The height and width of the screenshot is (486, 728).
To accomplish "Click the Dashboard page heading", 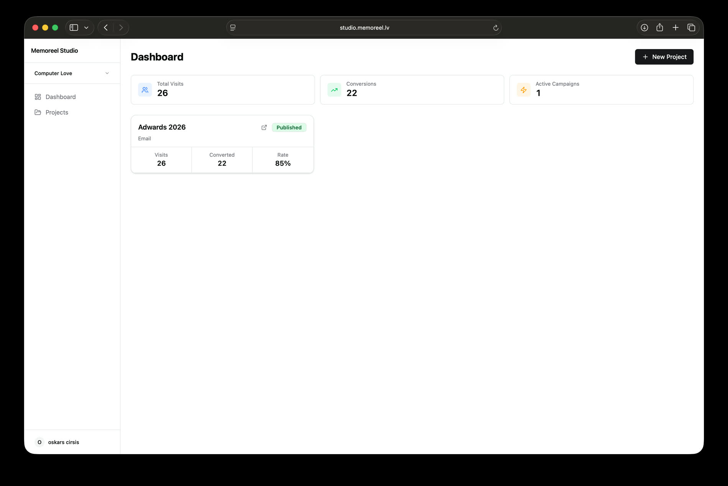I will (157, 57).
